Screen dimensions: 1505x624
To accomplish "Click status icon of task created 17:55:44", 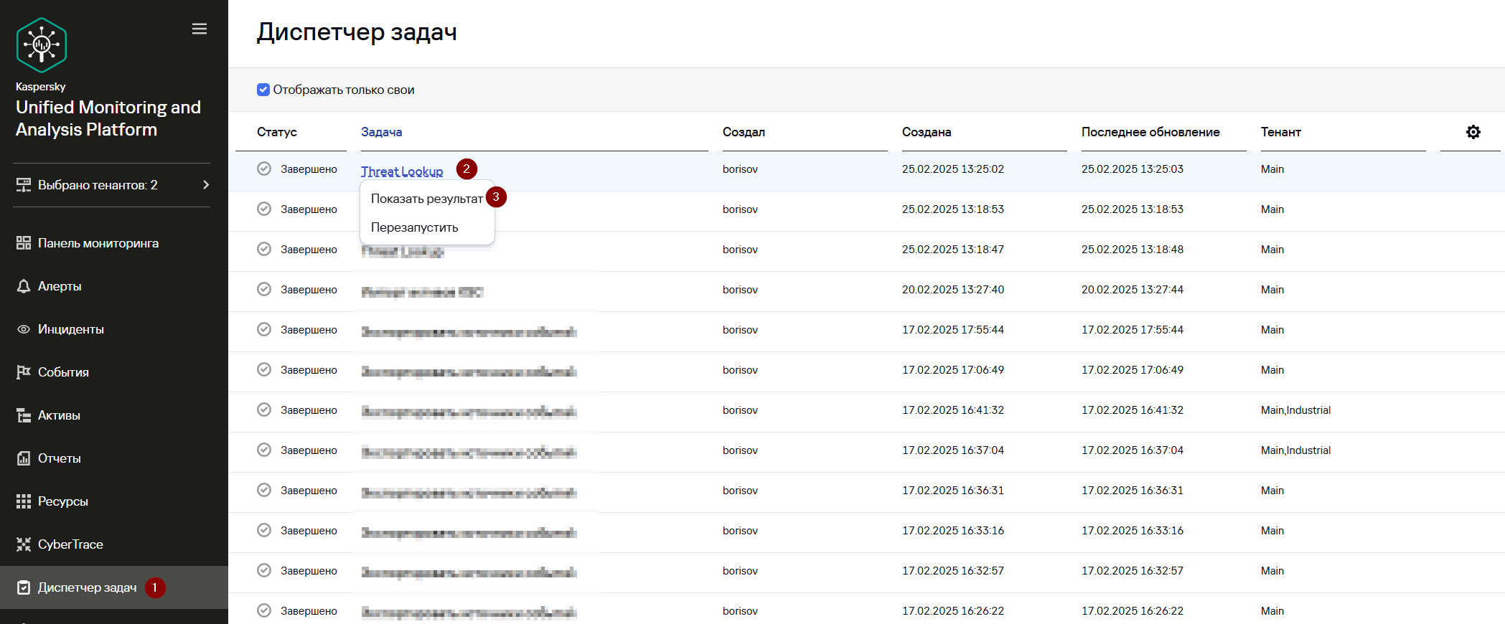I will point(264,329).
